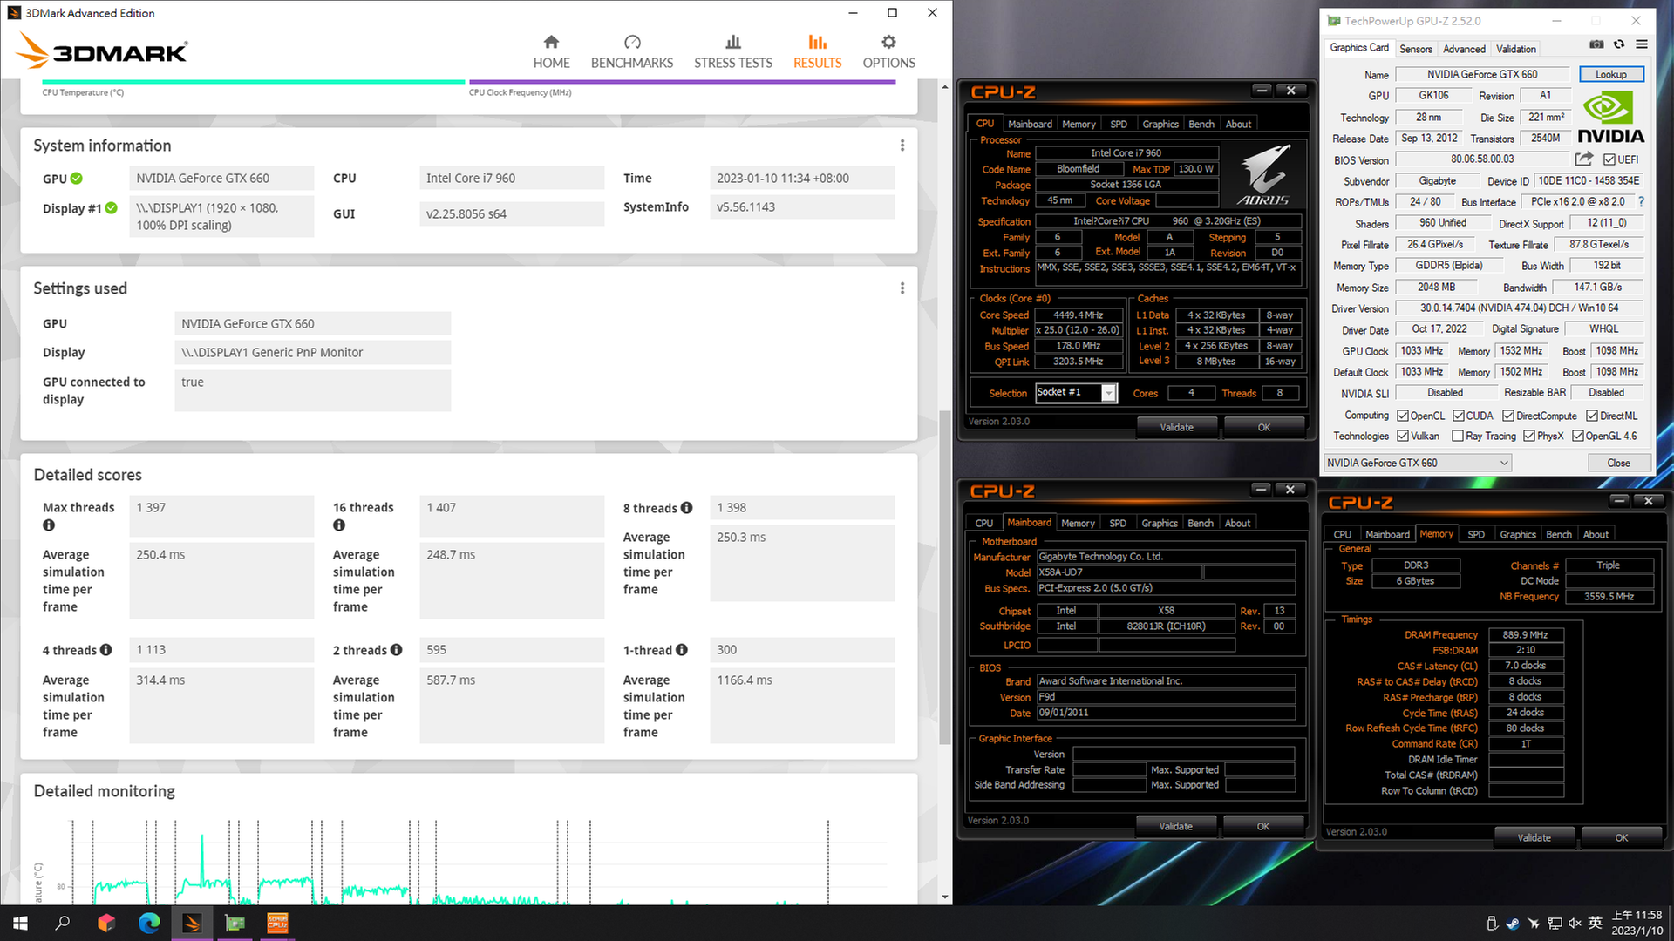The image size is (1674, 941).
Task: Go to the RESULTS section in 3DMark
Action: point(817,51)
